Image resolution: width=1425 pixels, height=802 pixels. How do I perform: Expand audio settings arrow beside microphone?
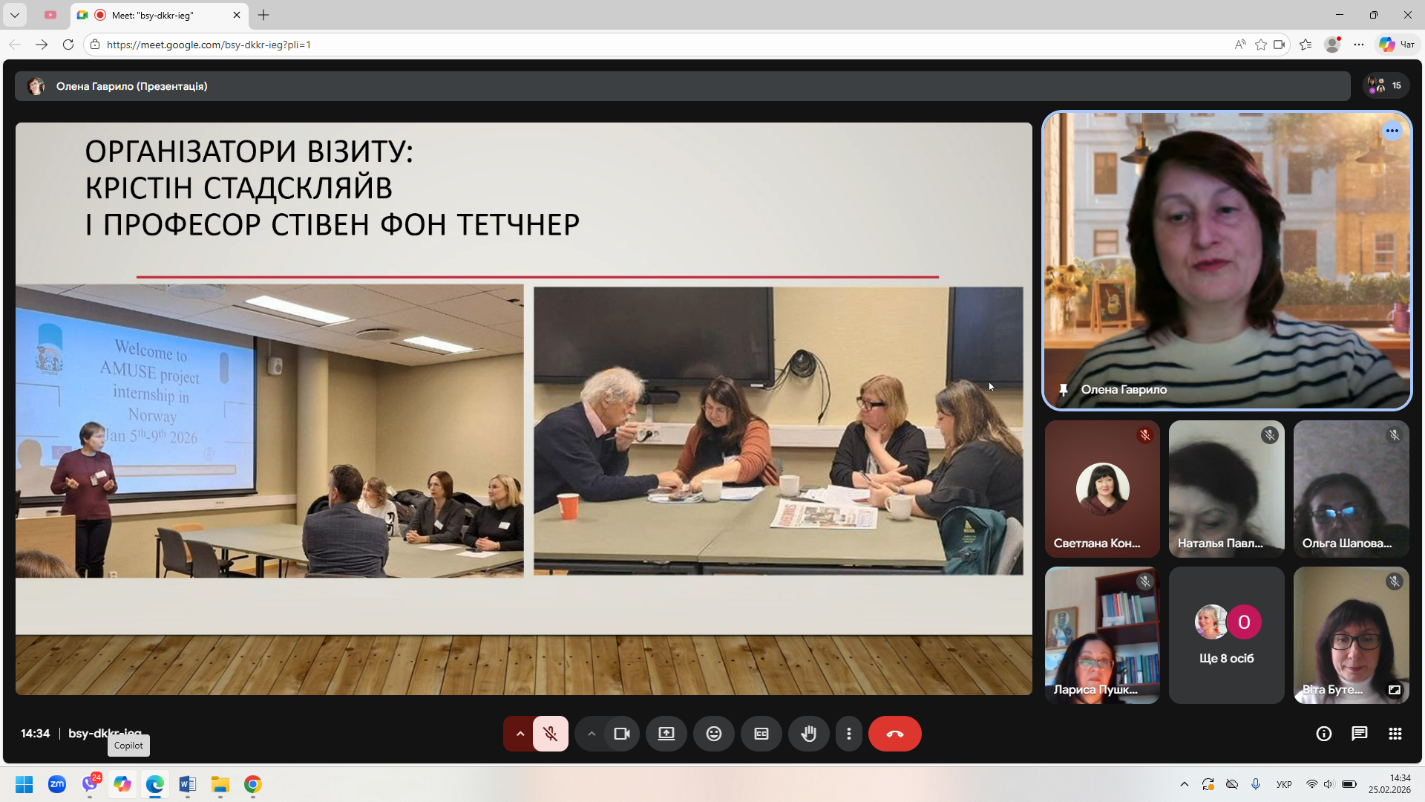coord(520,734)
